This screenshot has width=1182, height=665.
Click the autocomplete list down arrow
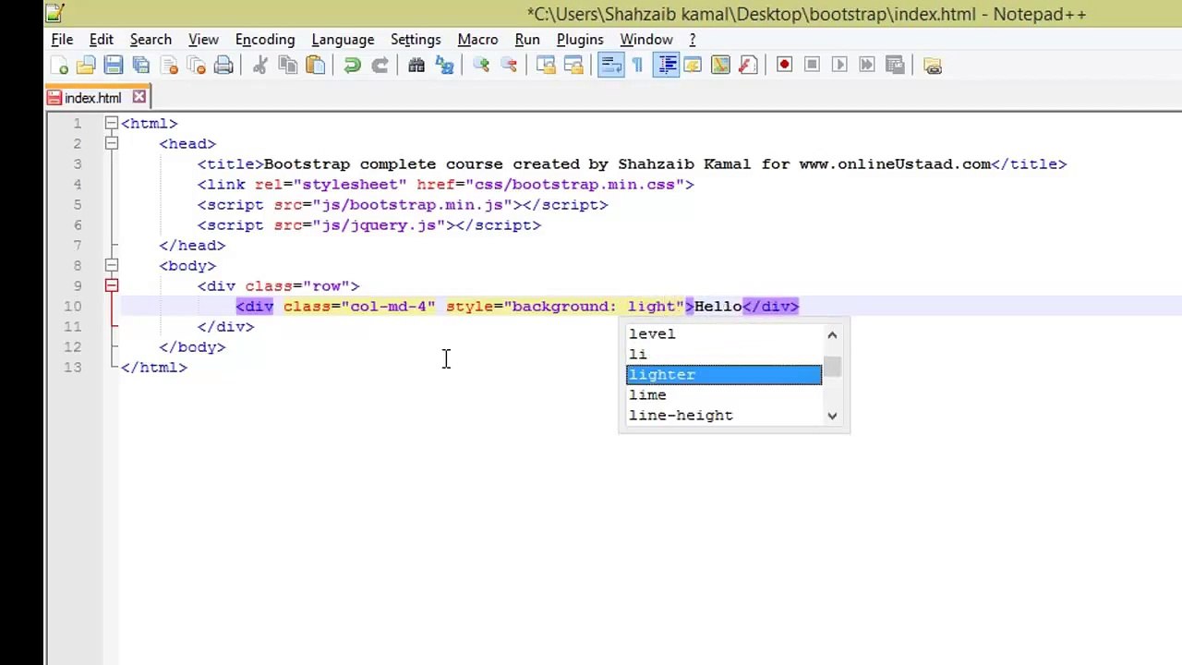point(832,416)
